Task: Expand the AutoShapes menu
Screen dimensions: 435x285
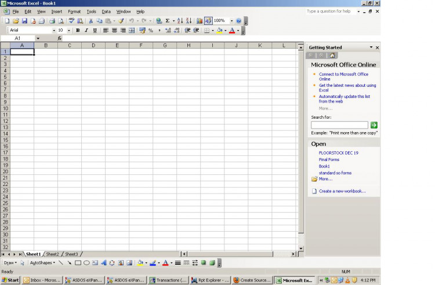Action: point(42,262)
